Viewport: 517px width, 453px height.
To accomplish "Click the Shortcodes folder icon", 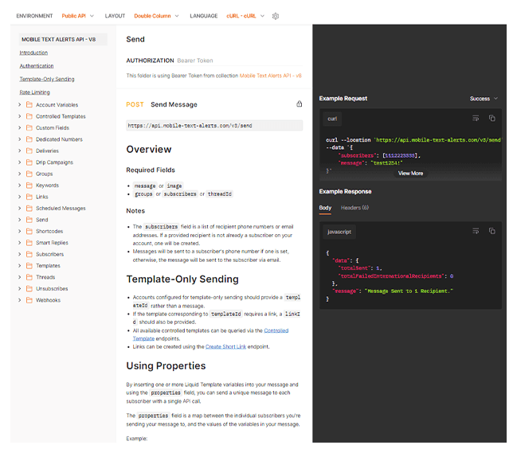I will pyautogui.click(x=29, y=232).
